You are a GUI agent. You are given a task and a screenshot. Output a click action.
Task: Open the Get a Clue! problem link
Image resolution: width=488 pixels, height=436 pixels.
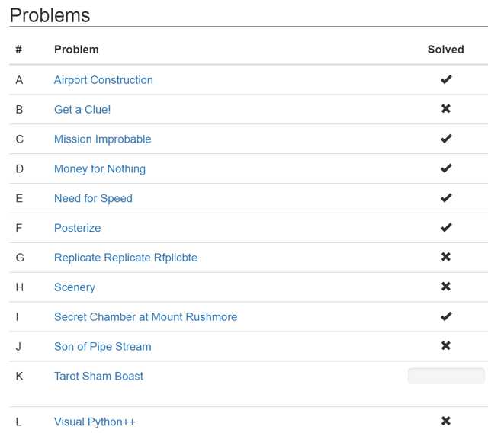(82, 110)
